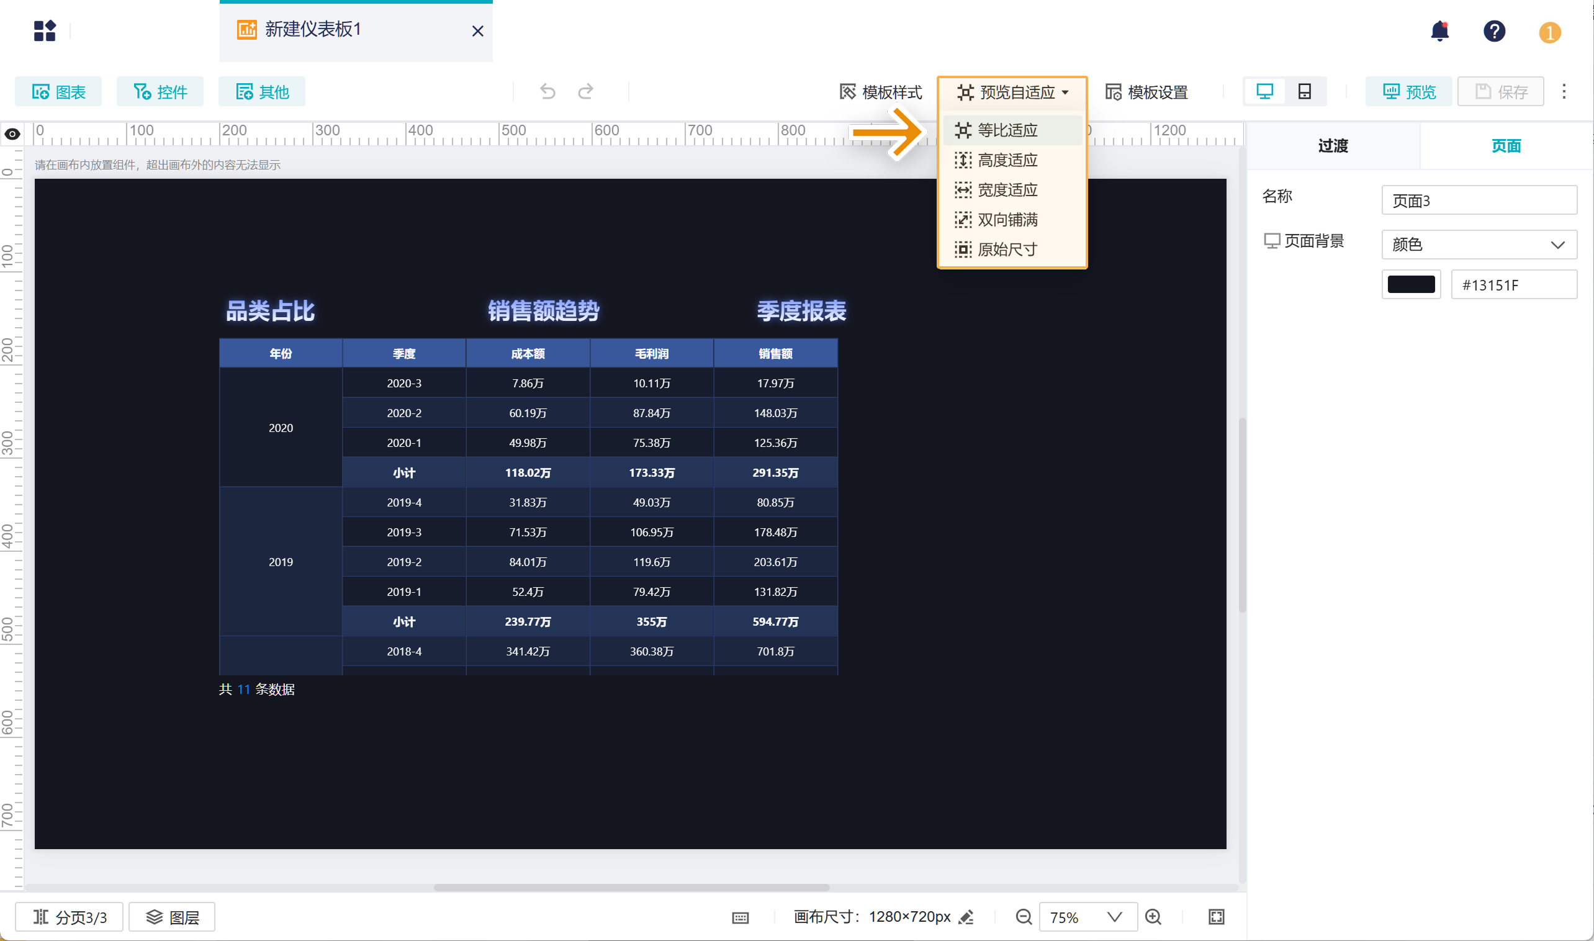
Task: Switch to mobile layout view
Action: [x=1304, y=92]
